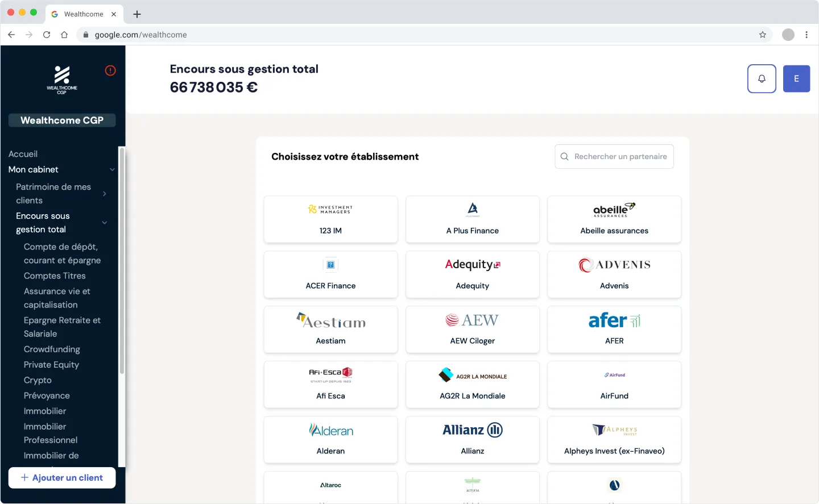The height and width of the screenshot is (504, 819).
Task: Select the AEW Ciloger logo
Action: tap(473, 320)
